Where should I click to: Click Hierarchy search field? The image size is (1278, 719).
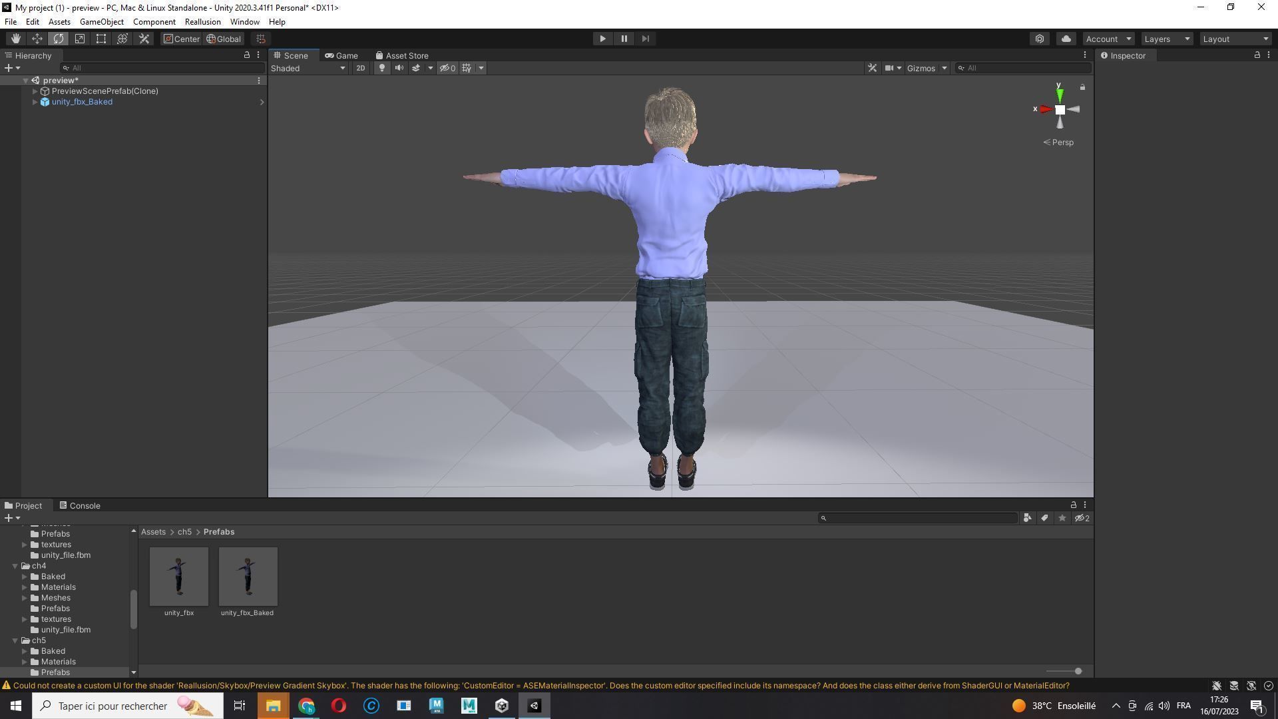[162, 68]
